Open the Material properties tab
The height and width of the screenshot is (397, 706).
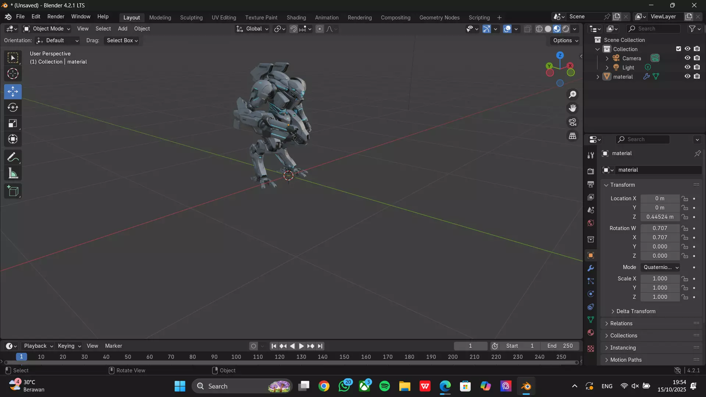click(x=591, y=333)
